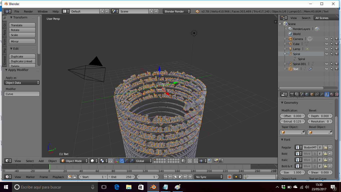The width and height of the screenshot is (341, 192).
Task: Toggle visibility eye for Camera
Action: coord(327,39)
